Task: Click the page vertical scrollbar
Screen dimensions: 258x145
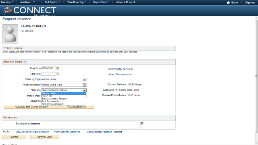Action: tap(256, 76)
